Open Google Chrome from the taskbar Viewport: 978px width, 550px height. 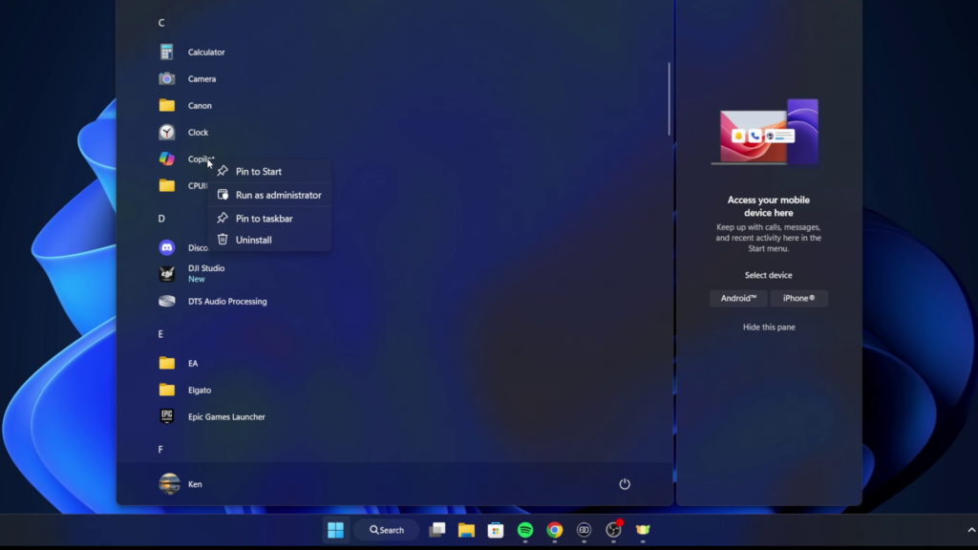coord(555,530)
